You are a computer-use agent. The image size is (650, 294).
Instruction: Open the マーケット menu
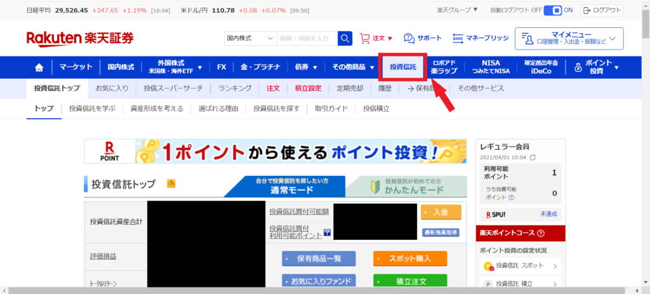pyautogui.click(x=76, y=67)
